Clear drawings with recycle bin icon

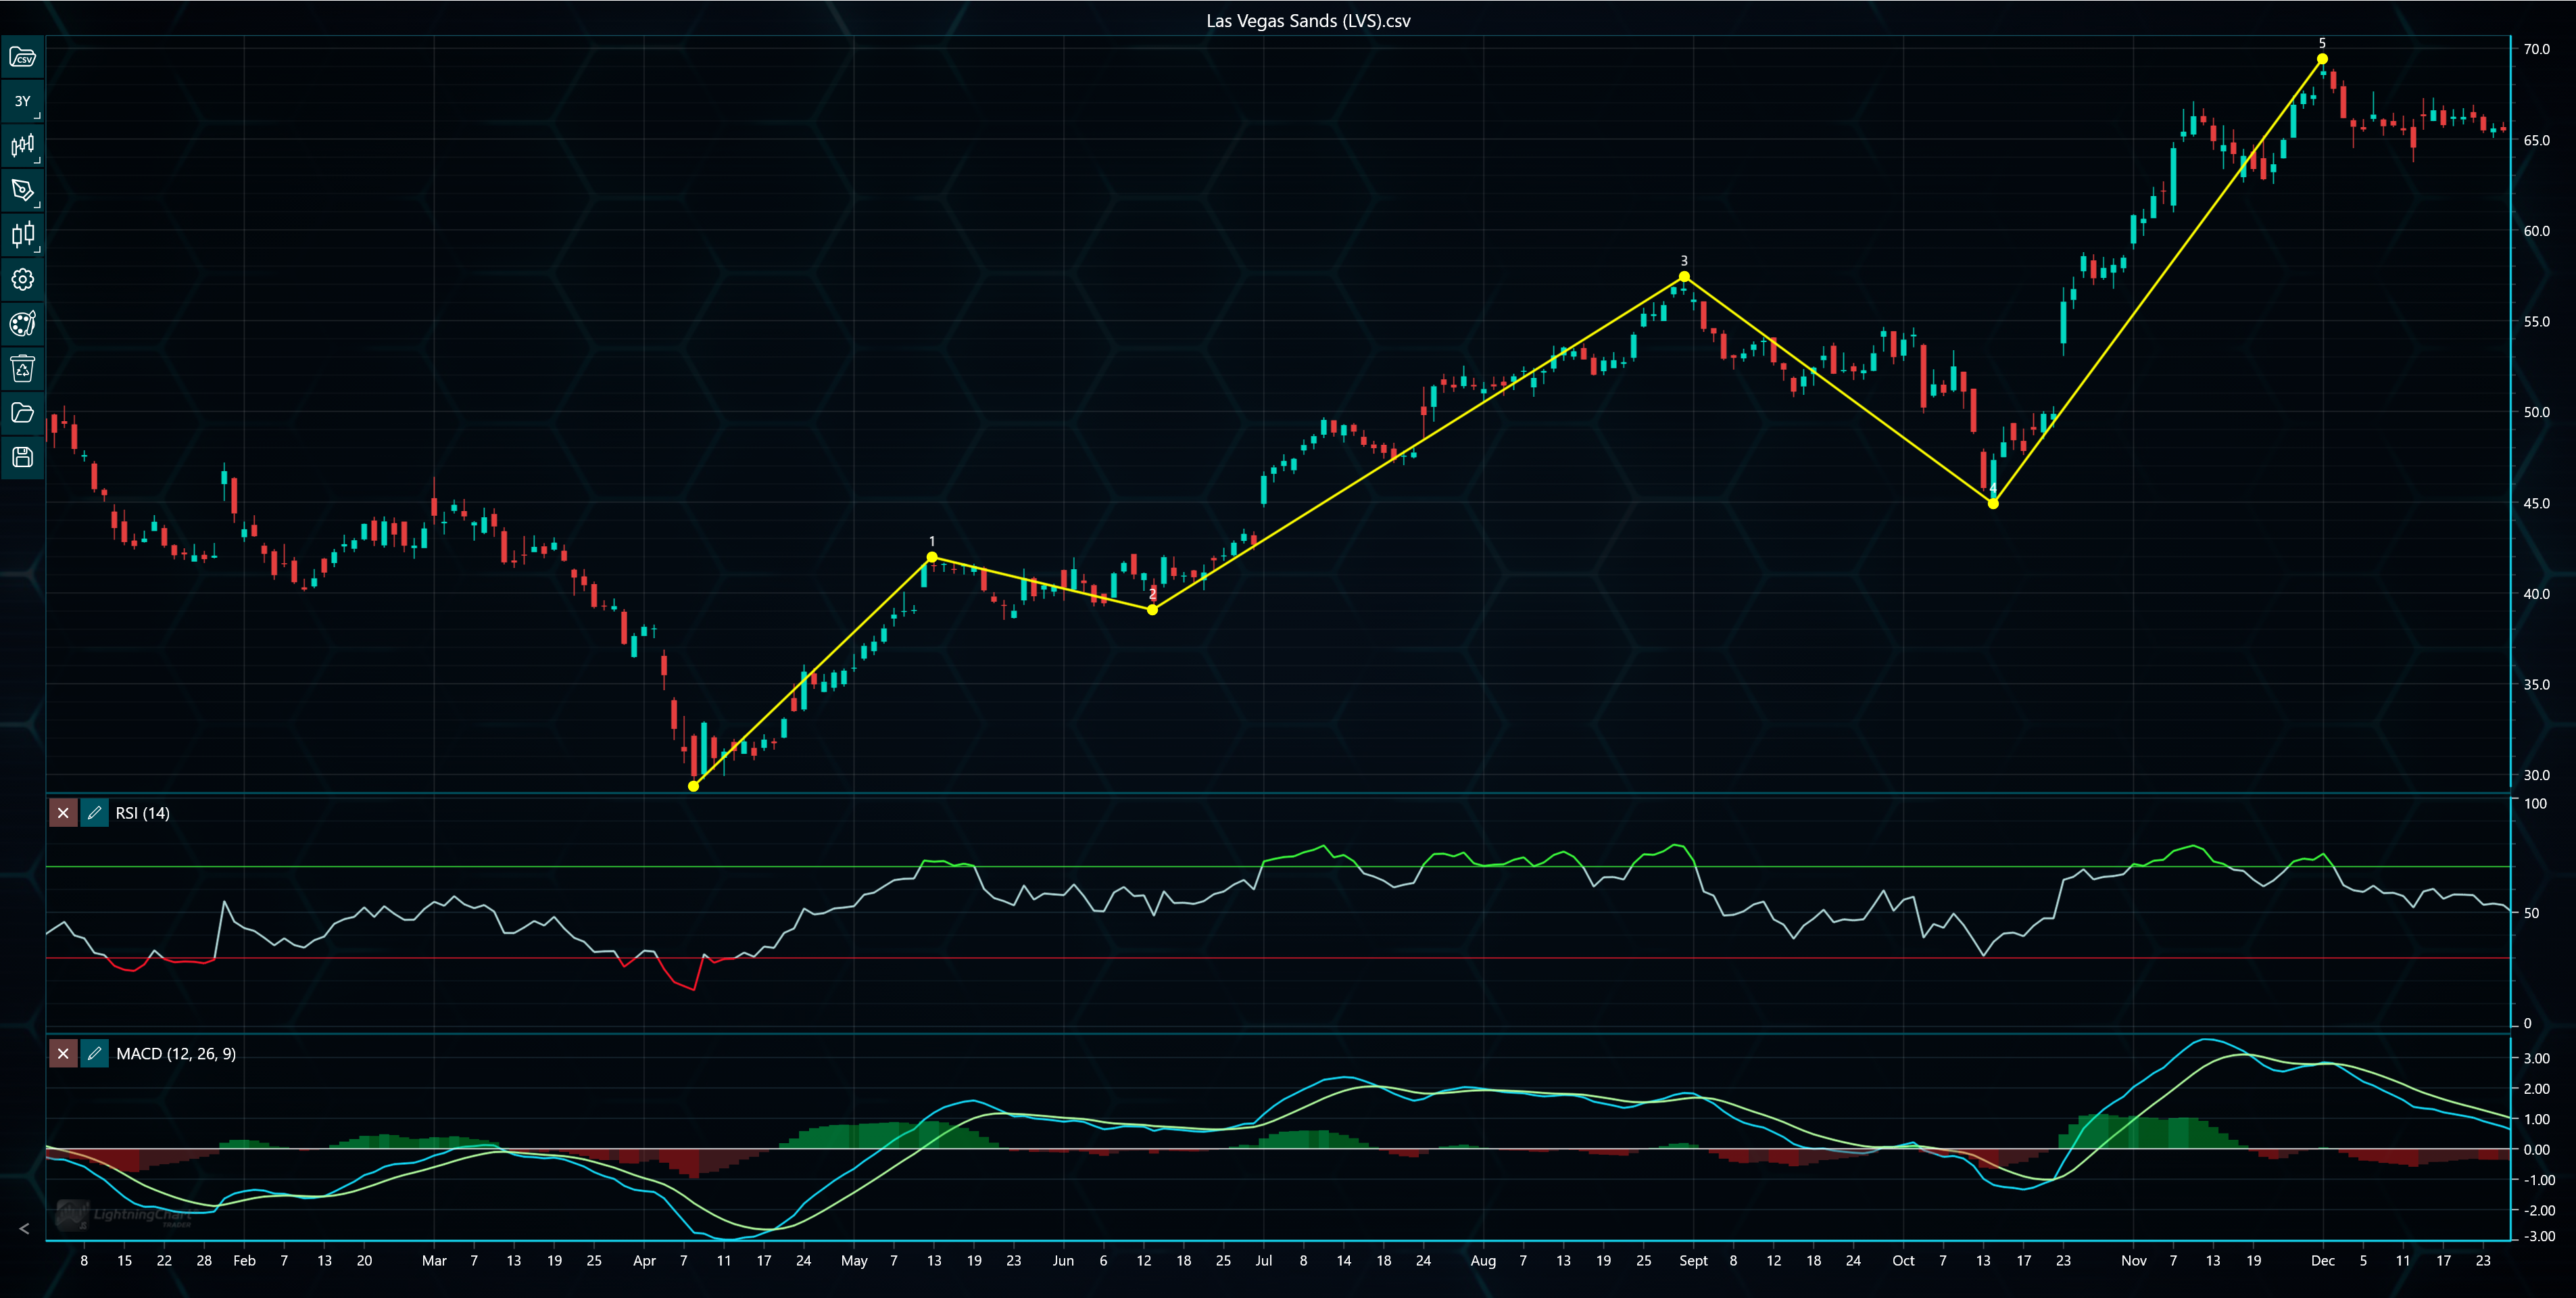[23, 368]
